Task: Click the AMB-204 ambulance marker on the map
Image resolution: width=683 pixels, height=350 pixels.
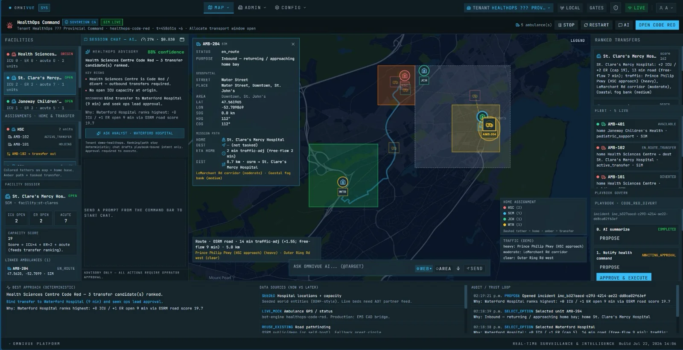Action: [x=489, y=125]
